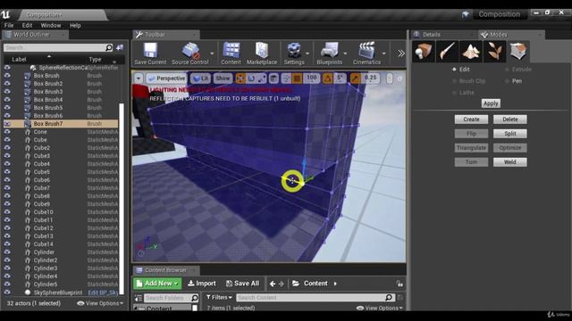
Task: Click the Cinematics toolbar icon
Action: pos(366,53)
